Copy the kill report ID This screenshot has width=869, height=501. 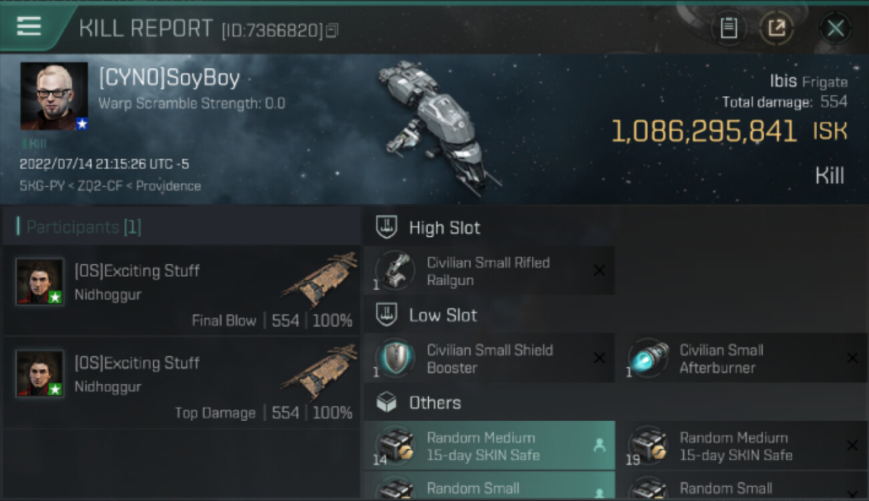(332, 30)
